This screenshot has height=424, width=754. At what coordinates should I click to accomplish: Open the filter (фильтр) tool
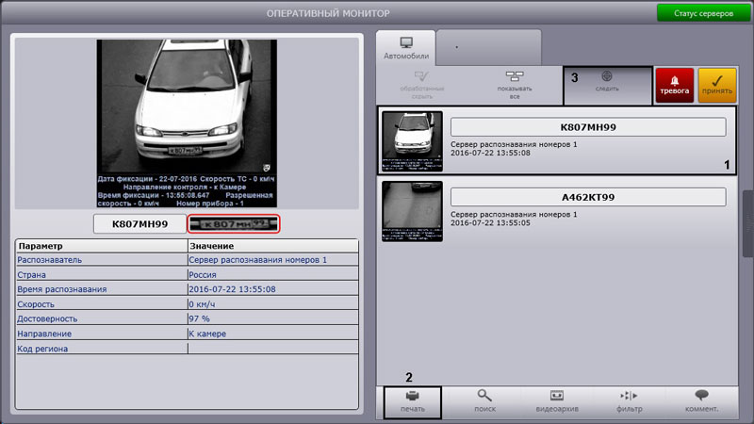(629, 400)
